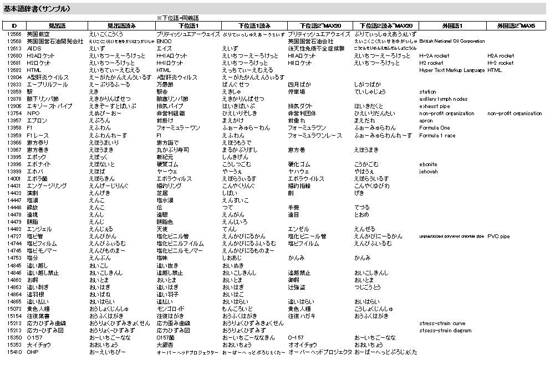Click the 芝居 cell
550x365 pixels.
[x=162, y=193]
